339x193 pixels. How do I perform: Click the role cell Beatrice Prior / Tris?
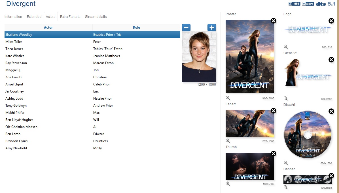pos(107,35)
